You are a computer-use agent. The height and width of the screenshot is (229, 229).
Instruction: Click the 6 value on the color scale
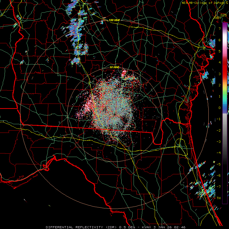pyautogui.click(x=220, y=40)
